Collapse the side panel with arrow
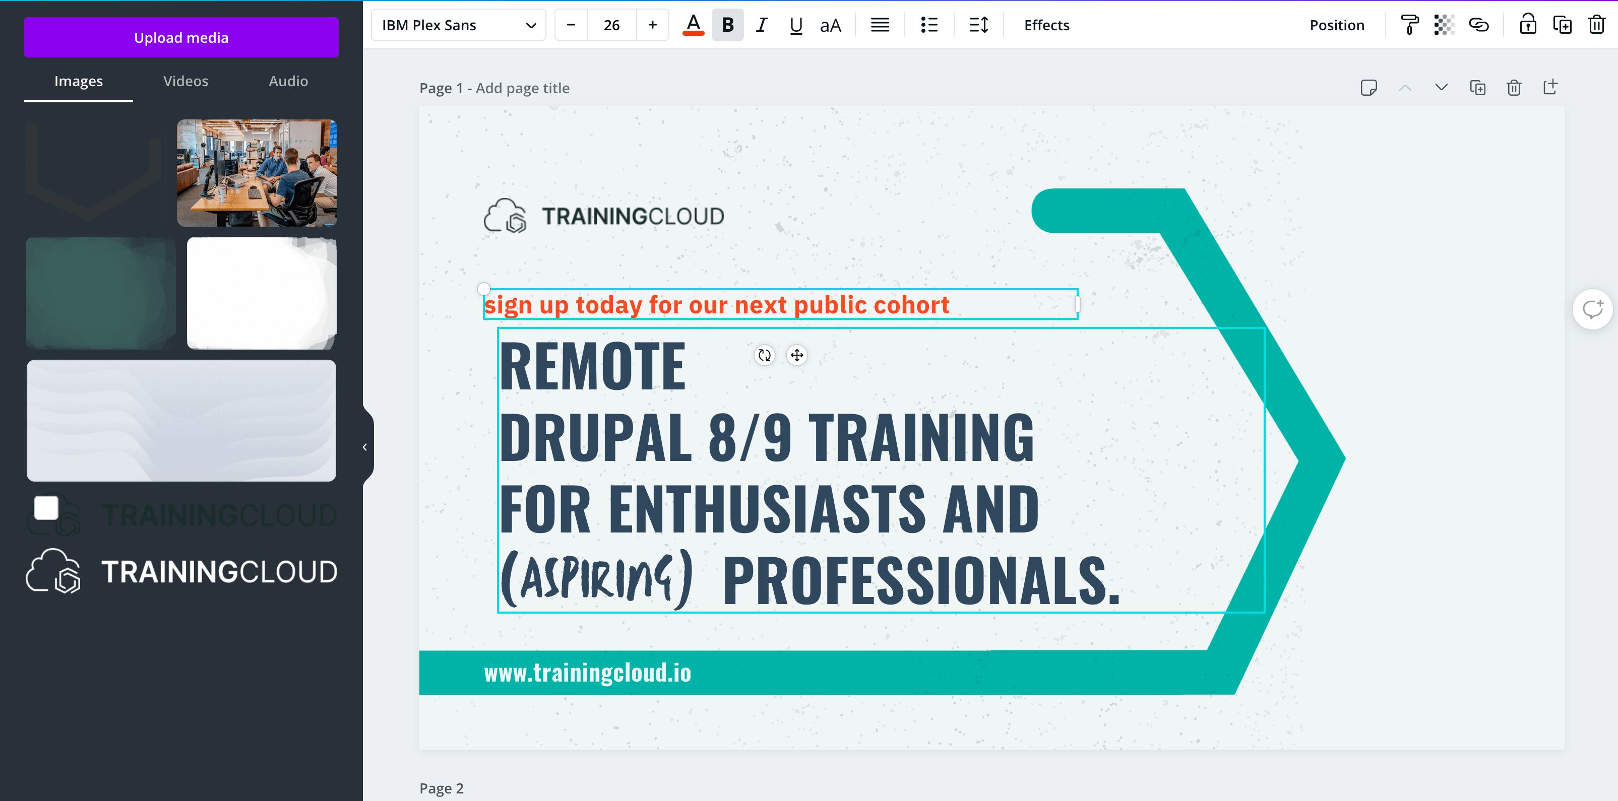This screenshot has height=801, width=1618. point(365,447)
